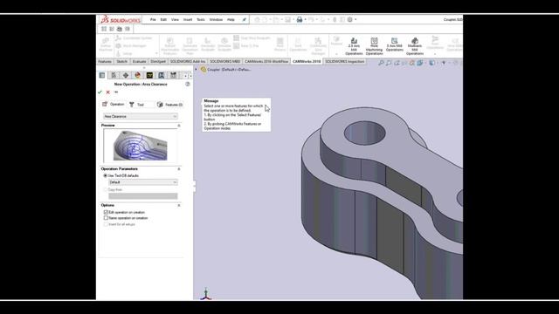Click Extract Machinable Features ribbon button
Screen dimensions: 559x314
(x=170, y=46)
